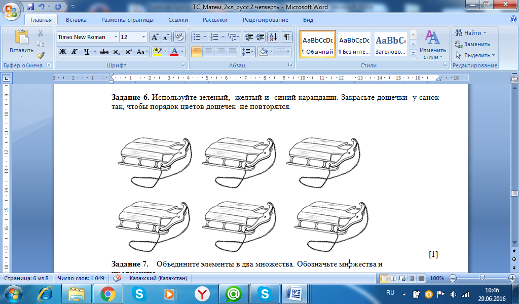Click the Заменить button

point(472,44)
